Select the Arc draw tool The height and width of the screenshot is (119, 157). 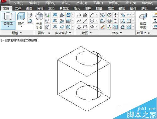coord(92,15)
